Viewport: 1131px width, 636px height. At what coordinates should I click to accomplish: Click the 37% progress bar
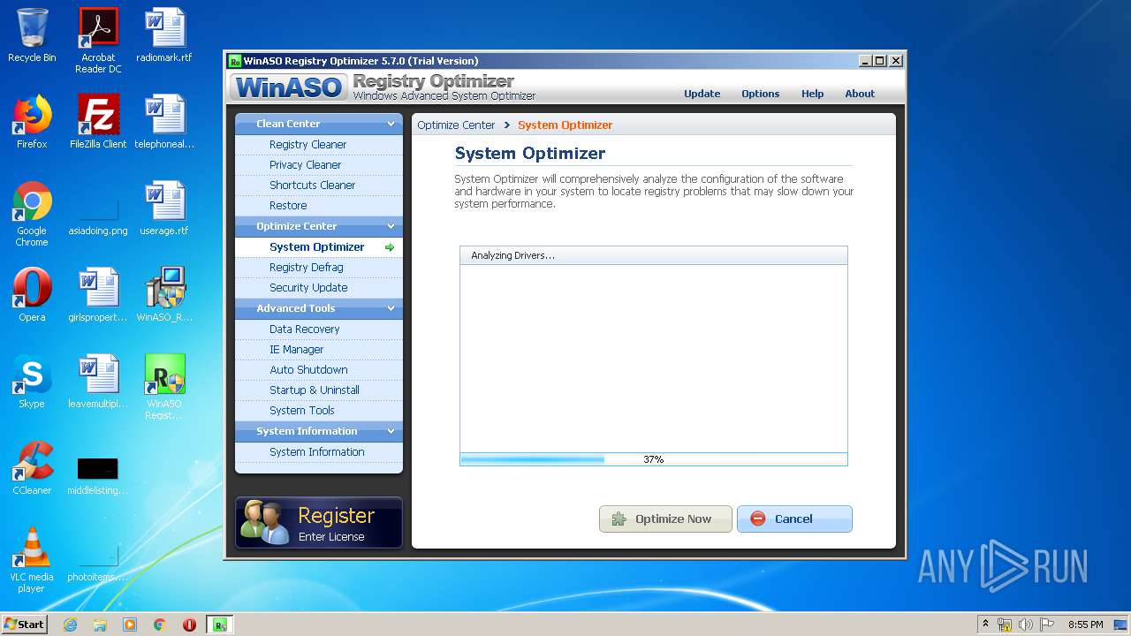tap(653, 459)
